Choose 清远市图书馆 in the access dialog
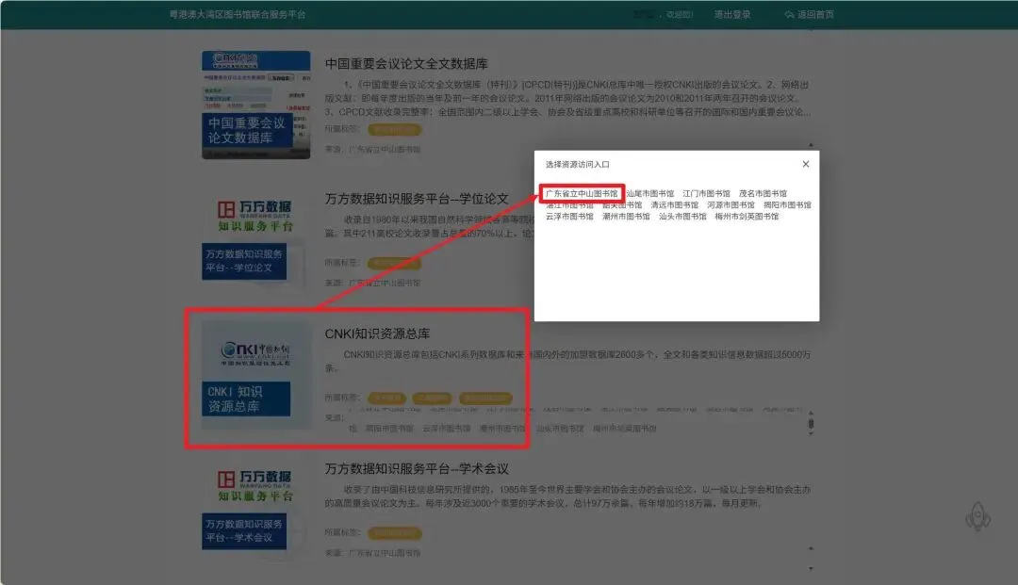The width and height of the screenshot is (1018, 585). [675, 205]
